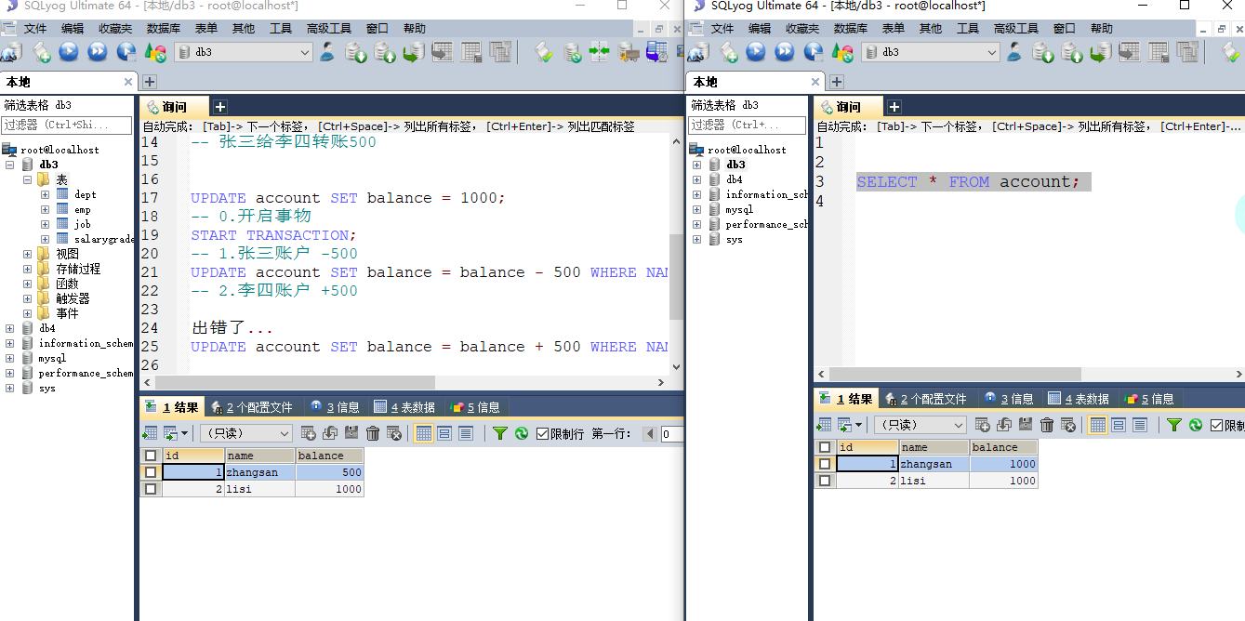The width and height of the screenshot is (1245, 621).
Task: Click trash delete icon in right window result toolbar
Action: tap(1047, 425)
